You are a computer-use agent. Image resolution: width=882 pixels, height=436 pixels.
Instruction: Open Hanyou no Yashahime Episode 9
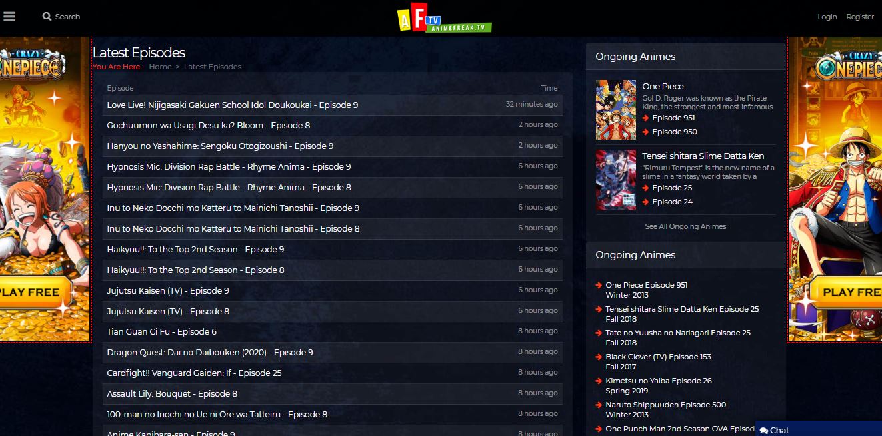220,146
